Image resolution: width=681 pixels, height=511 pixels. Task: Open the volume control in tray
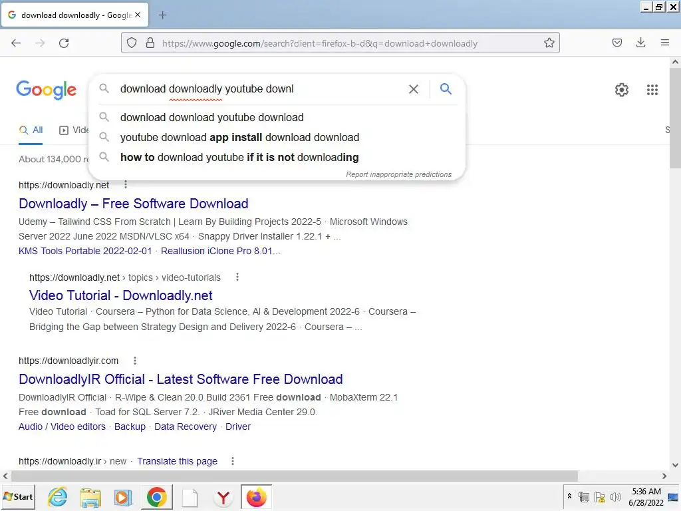coord(615,496)
